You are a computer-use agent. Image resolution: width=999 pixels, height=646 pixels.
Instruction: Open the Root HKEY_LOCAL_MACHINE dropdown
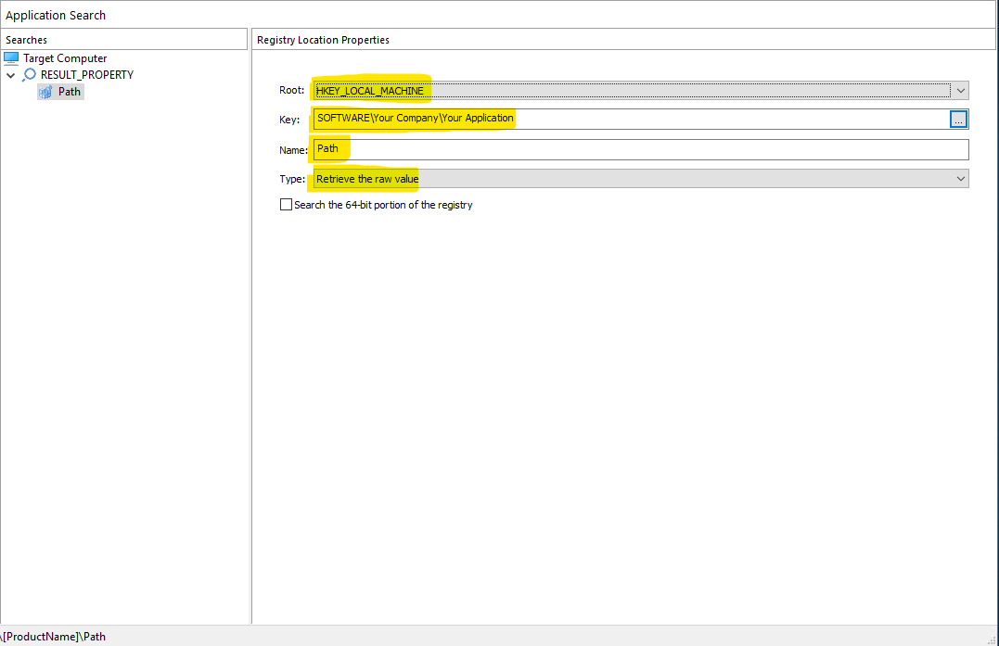pyautogui.click(x=961, y=91)
